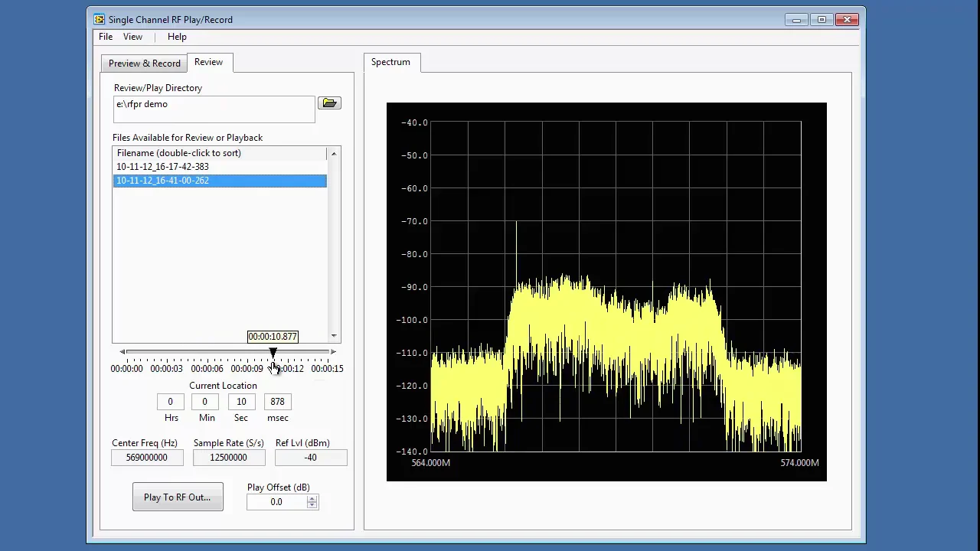Click the msec location field
Image resolution: width=980 pixels, height=551 pixels.
[x=277, y=402]
